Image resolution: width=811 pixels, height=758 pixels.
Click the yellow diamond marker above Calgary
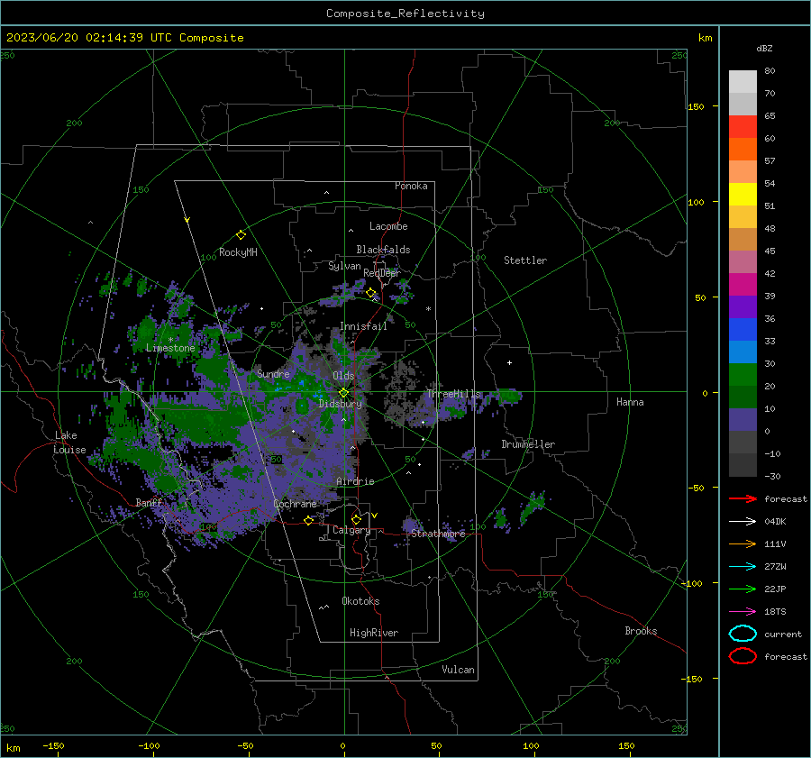coord(356,519)
